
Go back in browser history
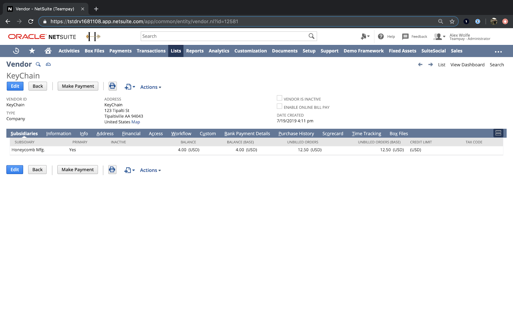point(8,22)
